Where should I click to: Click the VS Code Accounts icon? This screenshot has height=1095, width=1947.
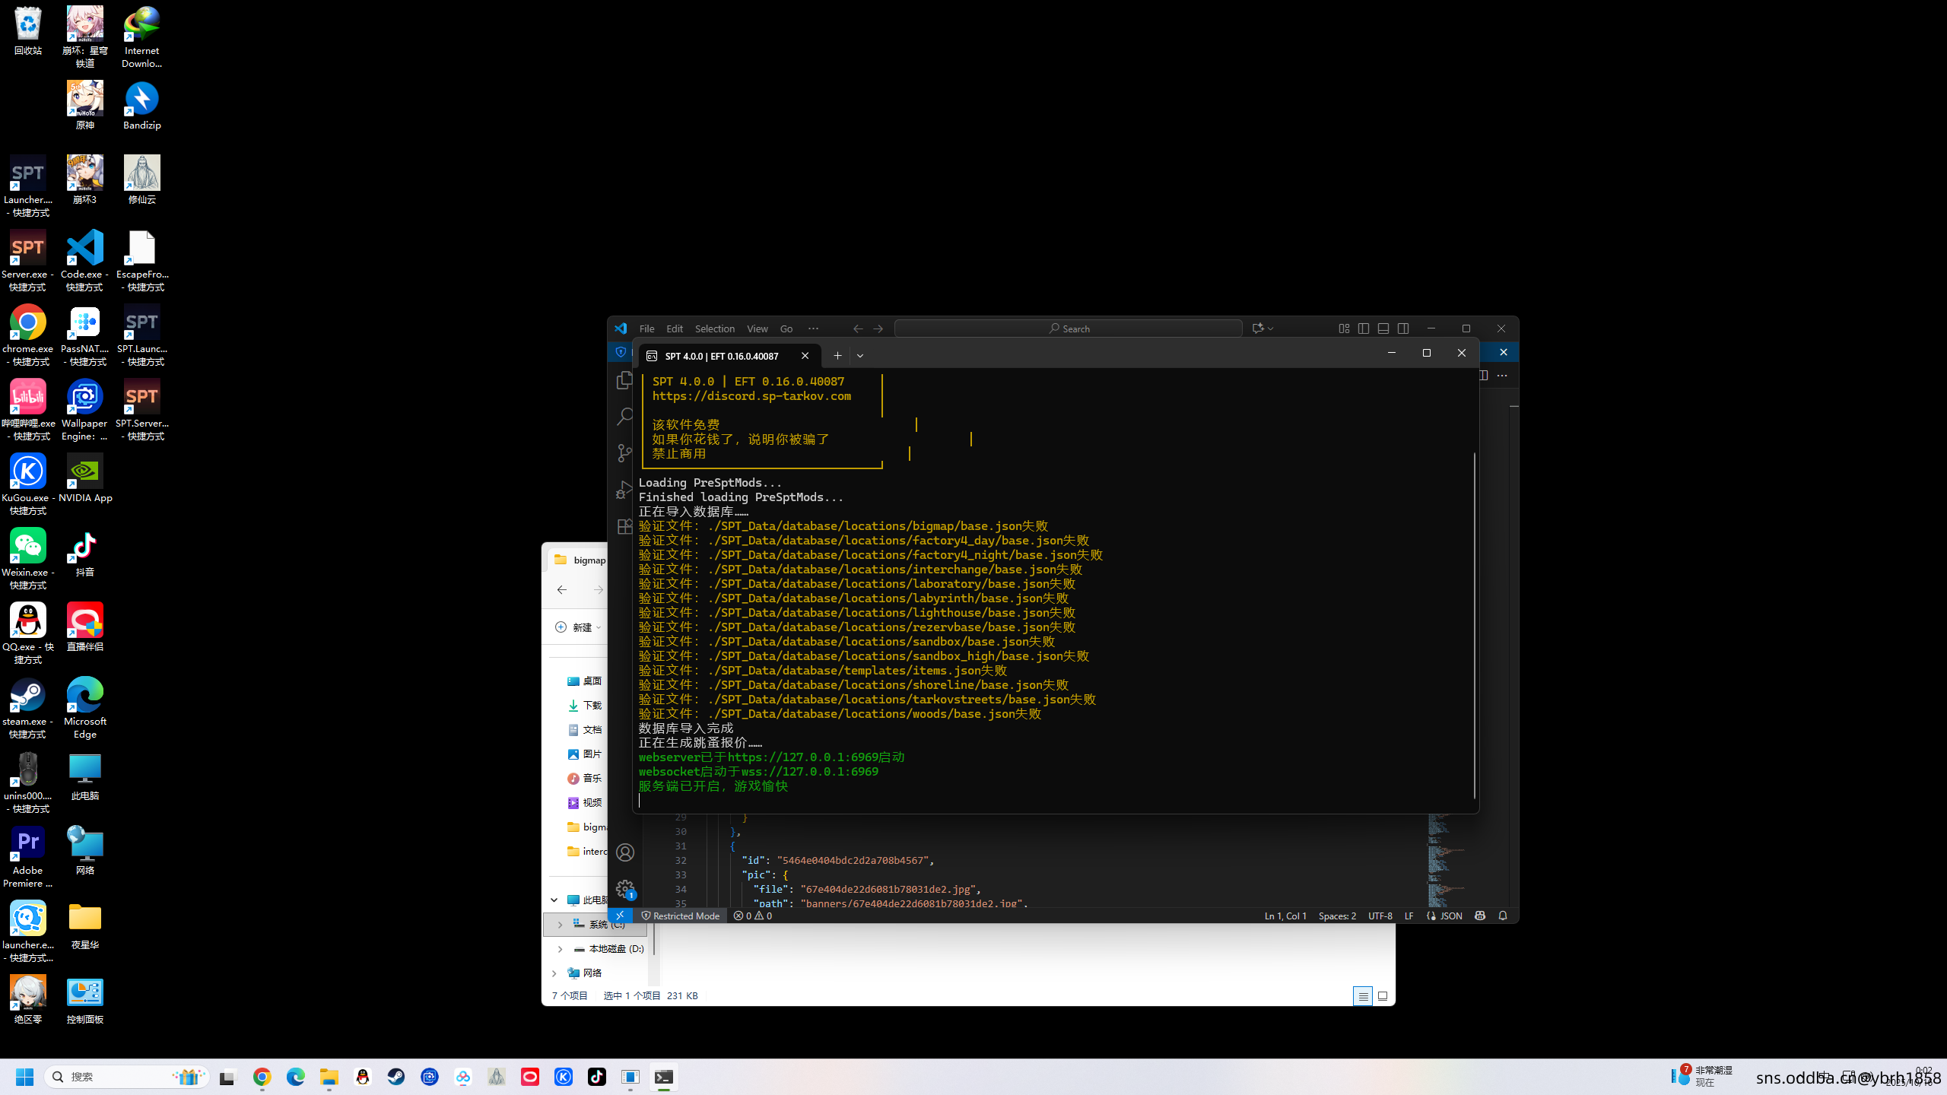[625, 852]
